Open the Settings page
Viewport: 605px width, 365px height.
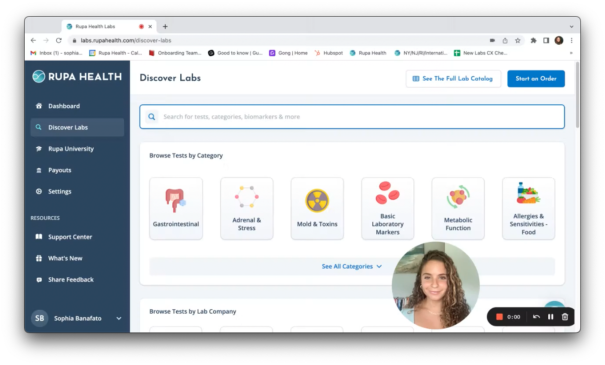click(x=59, y=191)
